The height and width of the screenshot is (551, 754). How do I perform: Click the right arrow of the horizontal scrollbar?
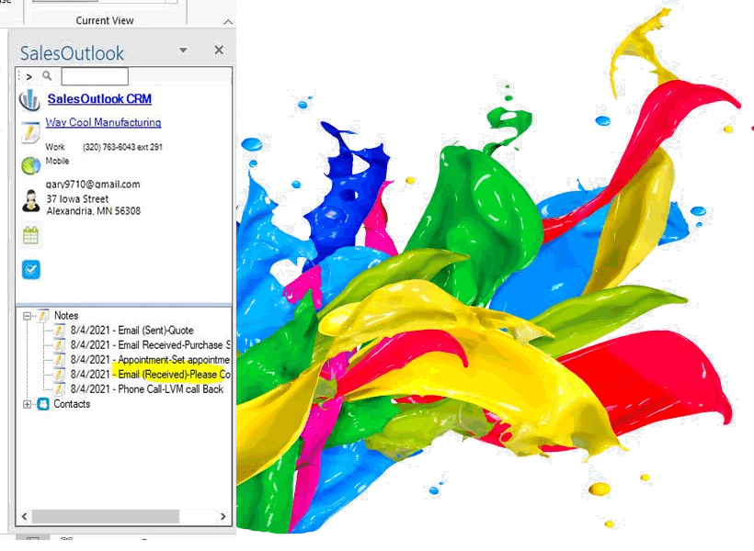(224, 518)
